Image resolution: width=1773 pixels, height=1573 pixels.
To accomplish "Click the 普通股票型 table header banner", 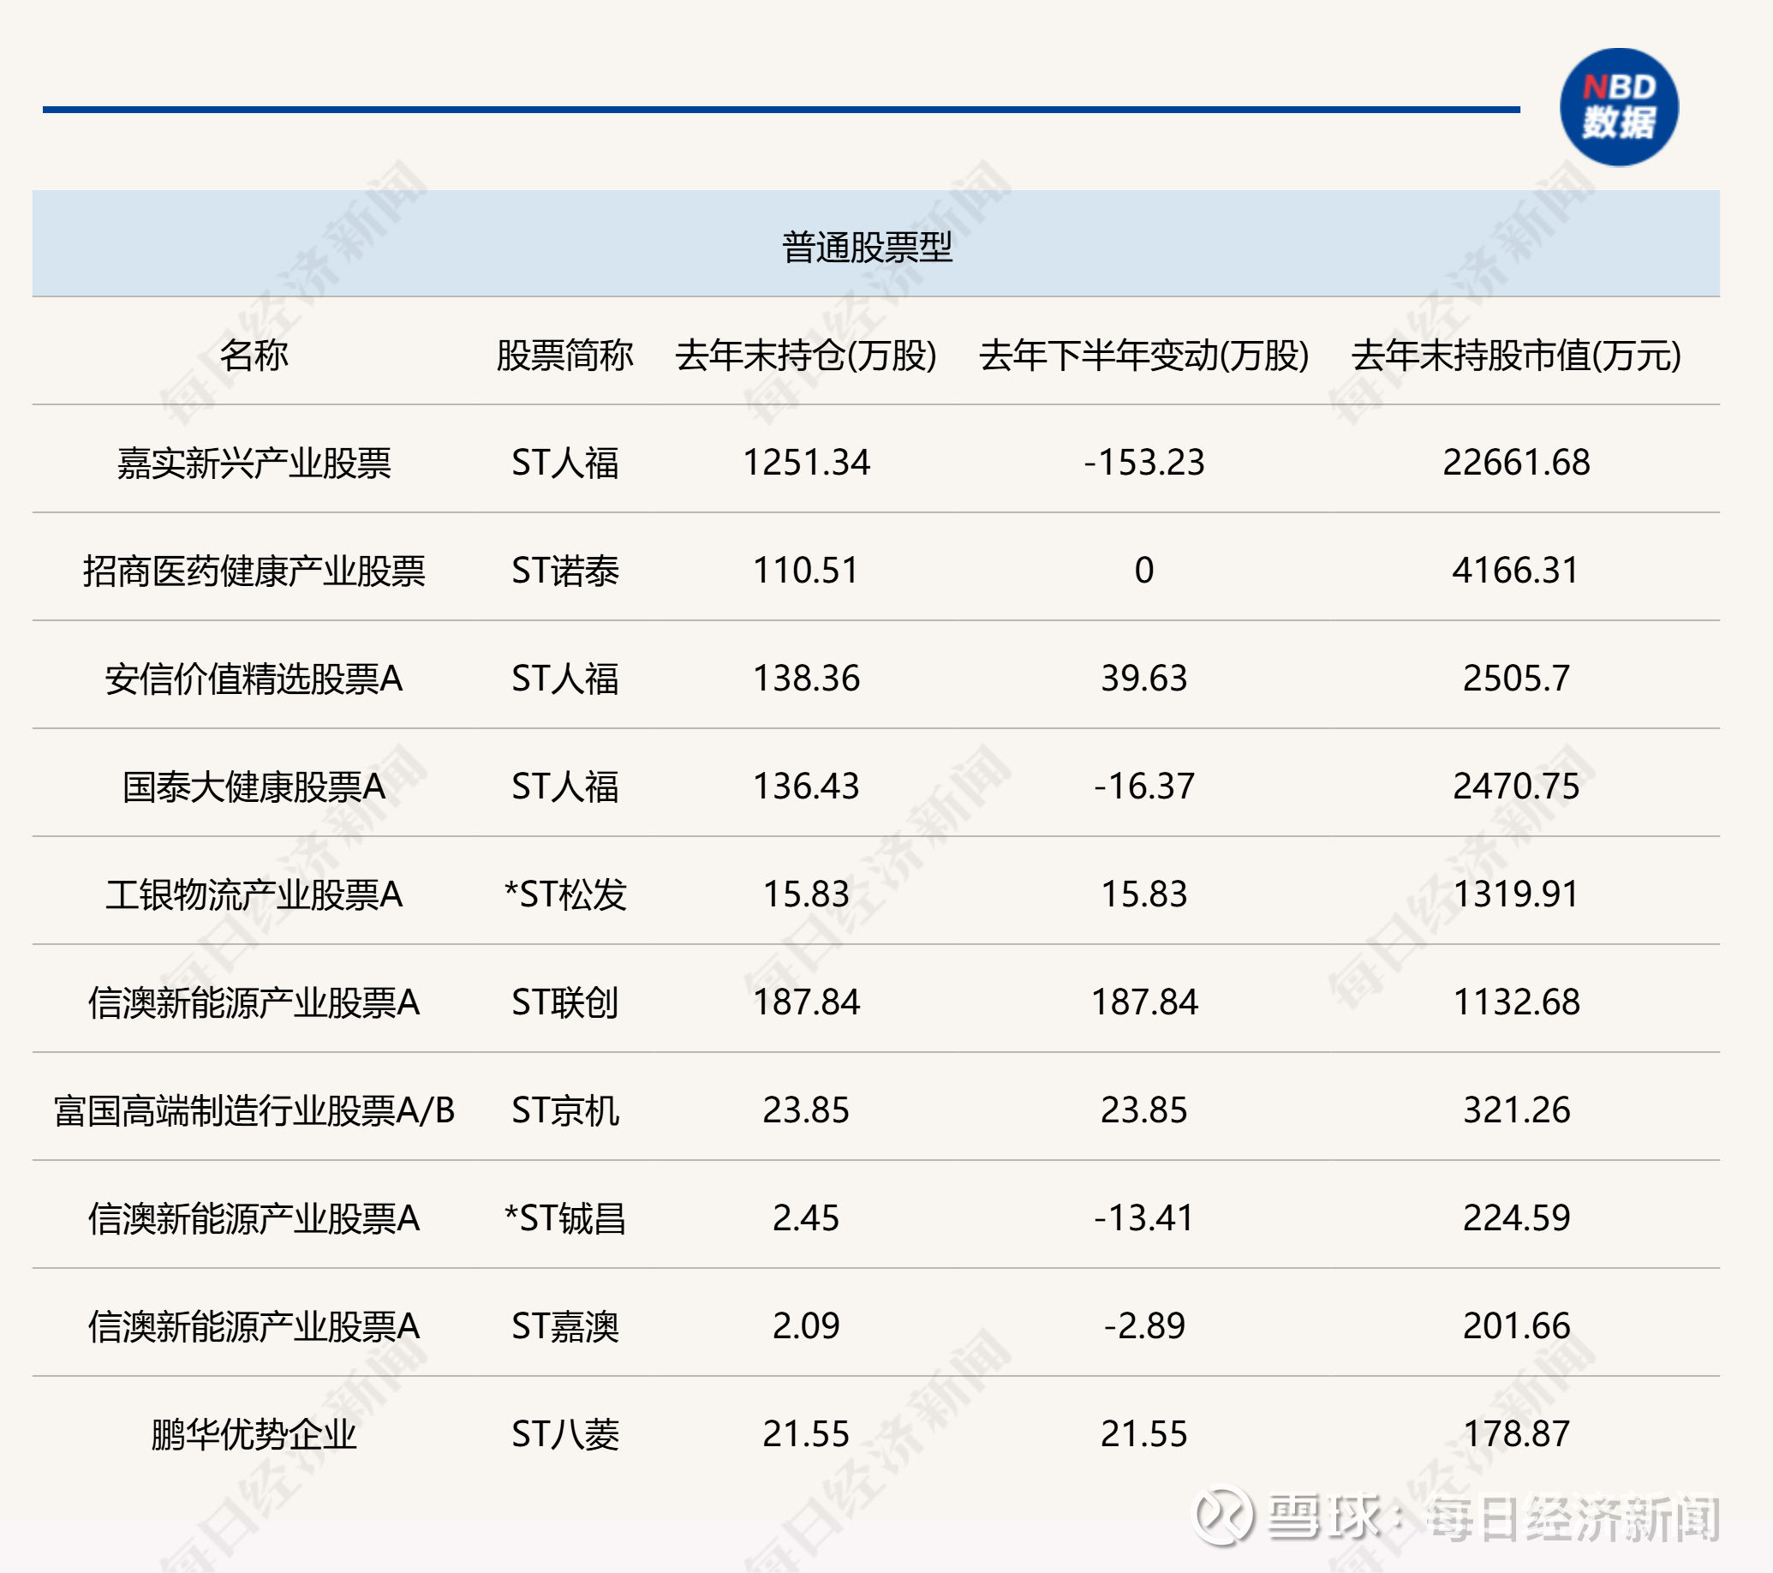I will click(868, 247).
